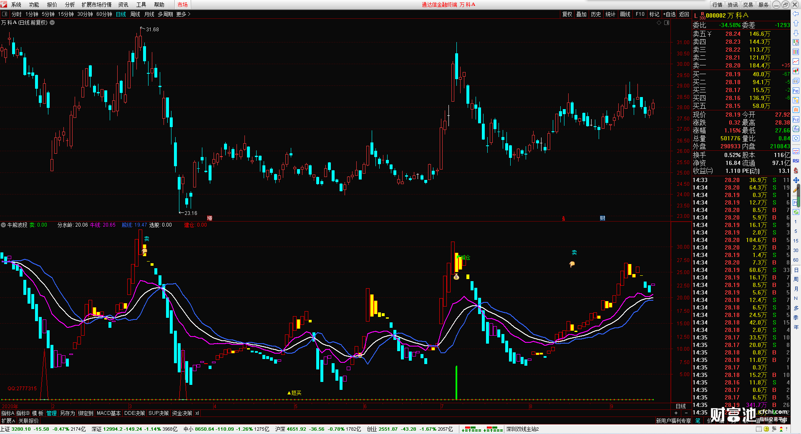
Task: Open dropdown beside 牛熊波段 indicator title
Action: pyautogui.click(x=3, y=225)
